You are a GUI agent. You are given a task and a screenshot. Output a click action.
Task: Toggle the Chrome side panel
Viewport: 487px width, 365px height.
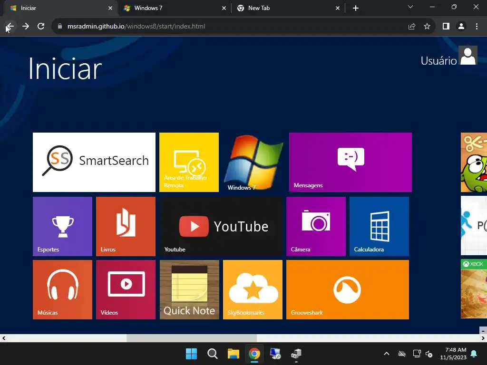pyautogui.click(x=446, y=27)
